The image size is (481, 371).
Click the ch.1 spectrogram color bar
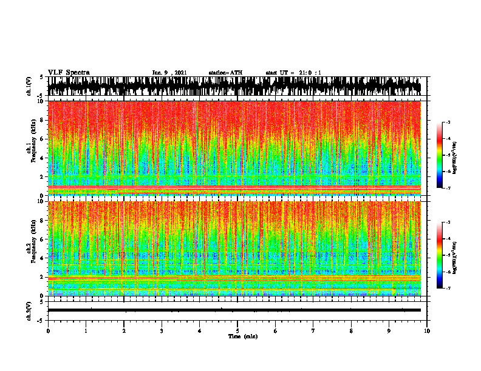click(x=440, y=155)
